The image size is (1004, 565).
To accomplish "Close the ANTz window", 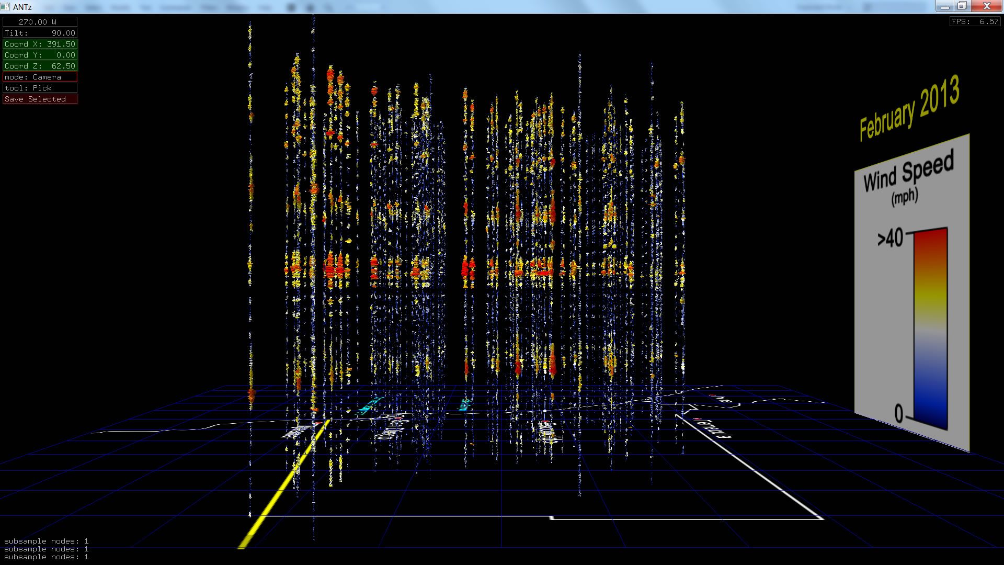I will (x=987, y=6).
